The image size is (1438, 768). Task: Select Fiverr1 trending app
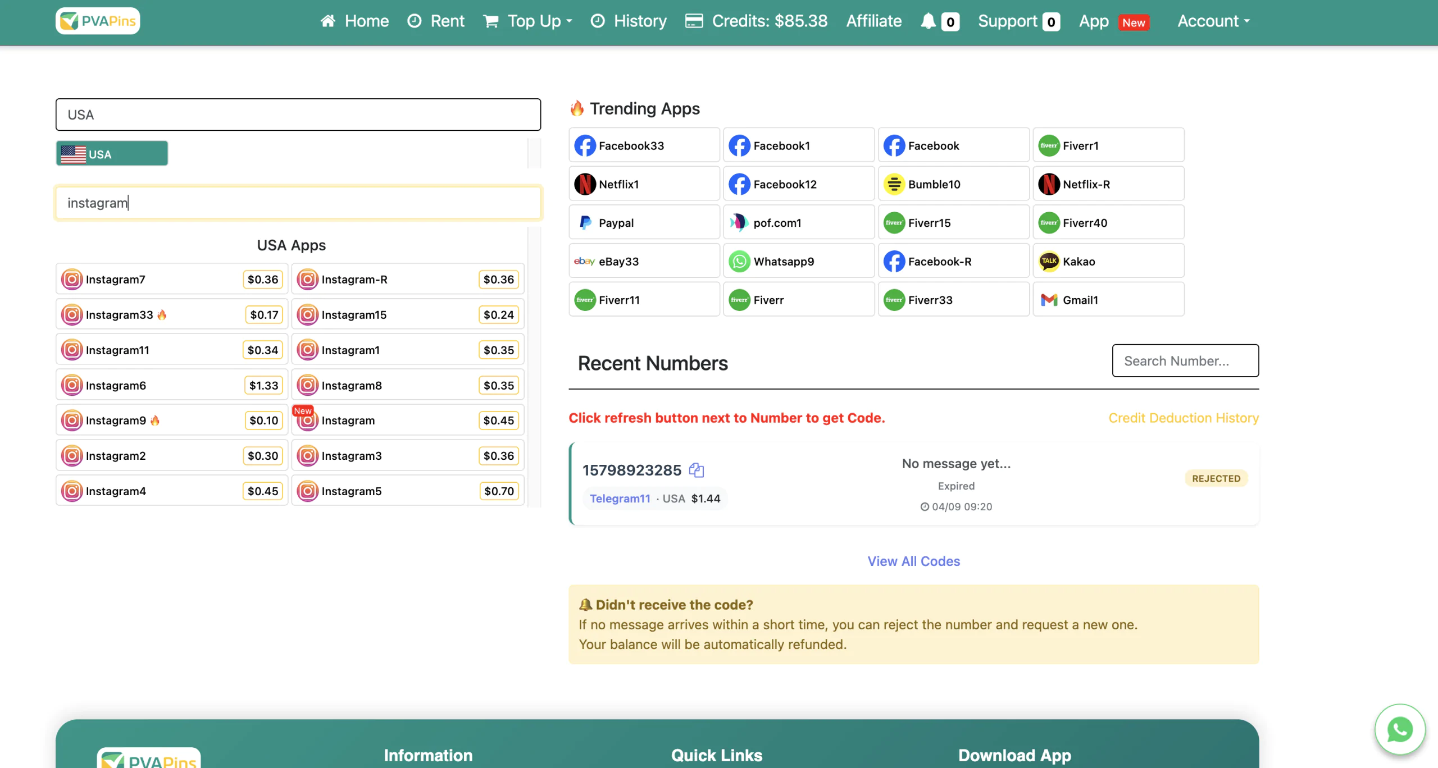pyautogui.click(x=1108, y=145)
